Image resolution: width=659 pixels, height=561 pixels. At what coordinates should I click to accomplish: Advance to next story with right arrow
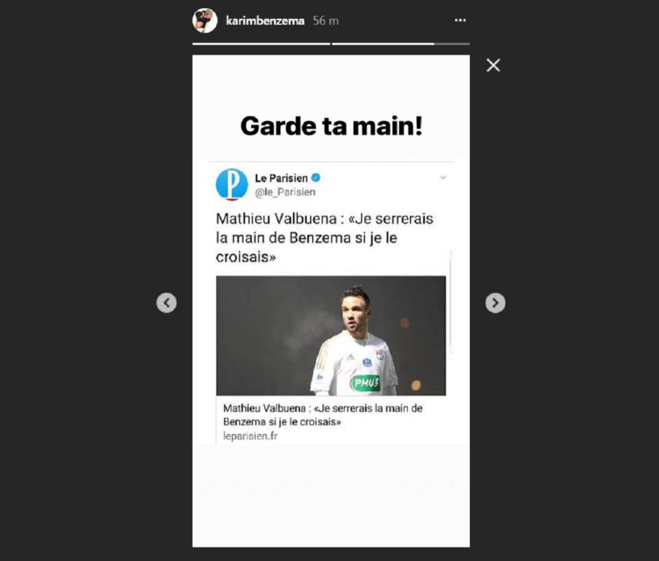point(495,302)
